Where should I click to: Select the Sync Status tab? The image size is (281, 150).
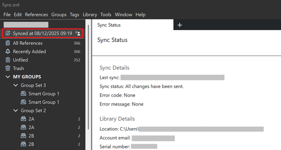pos(133,25)
